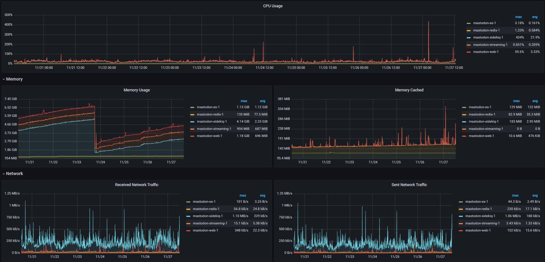Toggle mastodon-streaming-1 series in CPU Usage legend
The width and height of the screenshot is (545, 262).
pyautogui.click(x=490, y=44)
